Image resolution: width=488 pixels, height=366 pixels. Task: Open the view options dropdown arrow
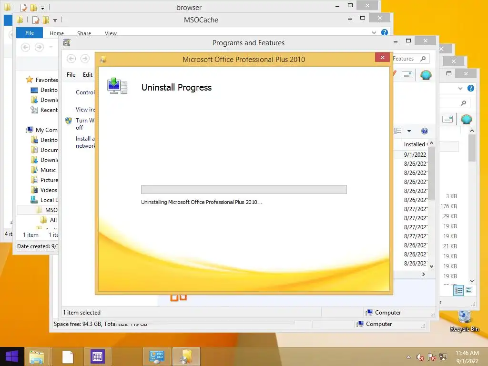coord(409,131)
